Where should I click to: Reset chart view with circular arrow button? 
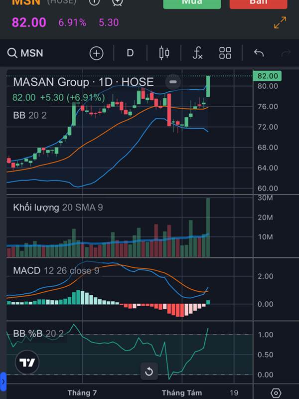pos(149,371)
